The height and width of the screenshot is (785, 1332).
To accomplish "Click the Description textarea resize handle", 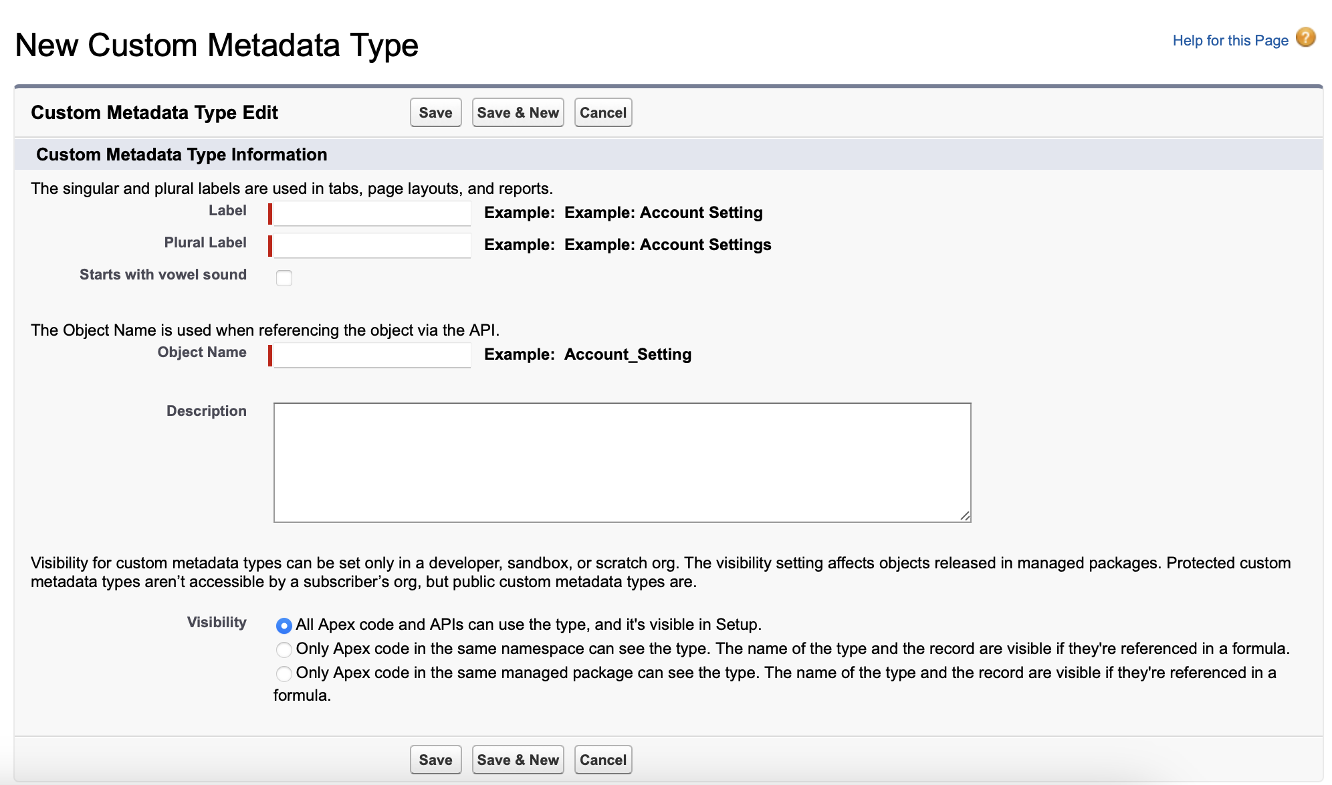I will (x=965, y=516).
